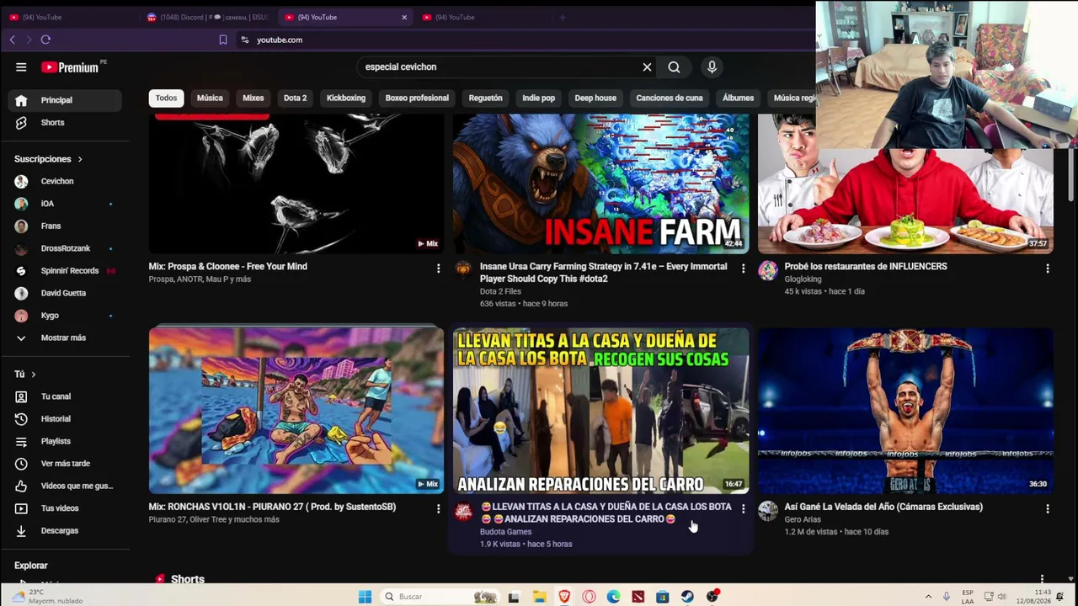Click the Gero Arias channel avatar
Viewport: 1078px width, 606px height.
click(x=768, y=511)
